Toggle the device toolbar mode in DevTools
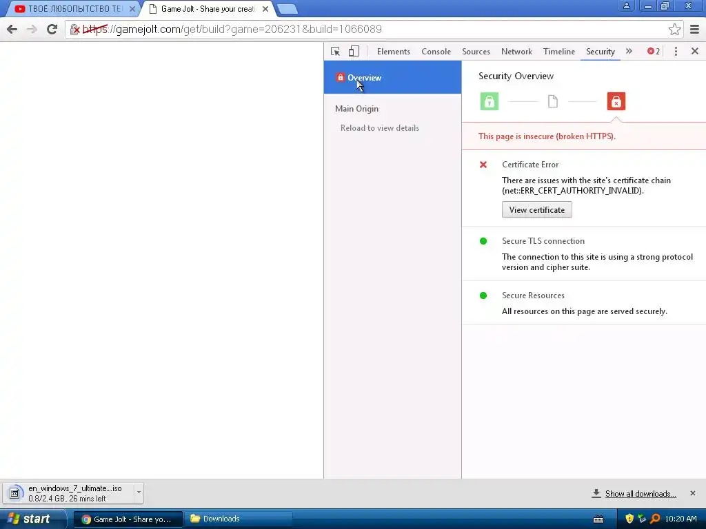 [354, 51]
